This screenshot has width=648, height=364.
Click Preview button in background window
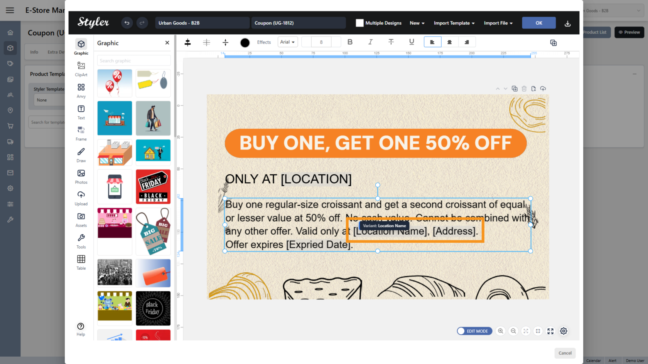(629, 32)
